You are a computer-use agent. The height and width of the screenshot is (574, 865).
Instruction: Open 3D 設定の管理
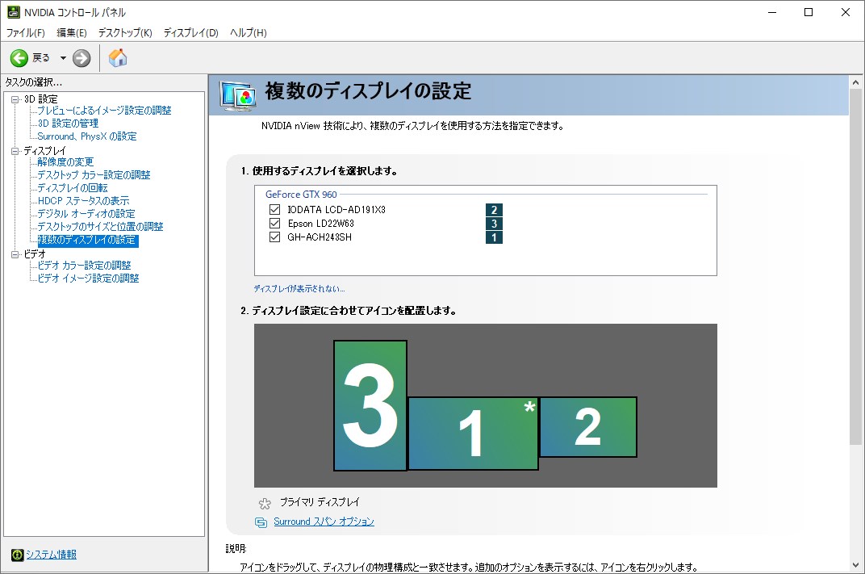[x=68, y=124]
